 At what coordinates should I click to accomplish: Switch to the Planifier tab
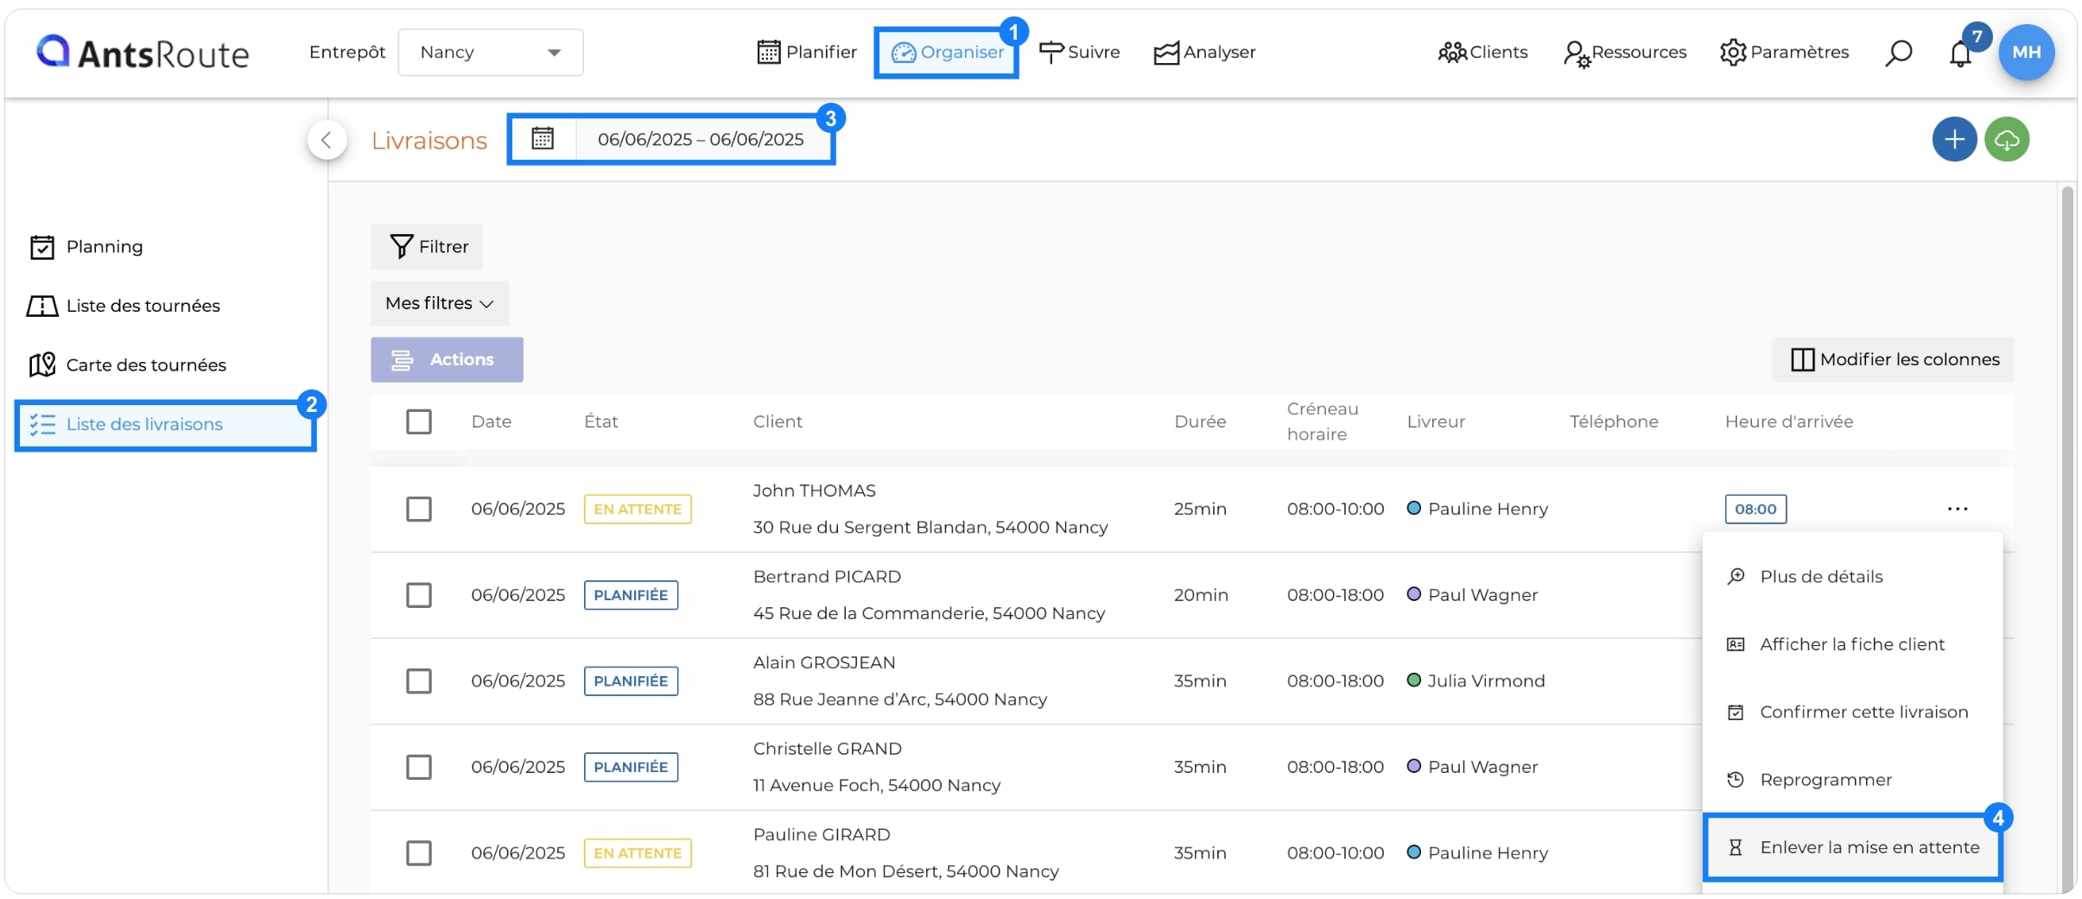[x=807, y=53]
